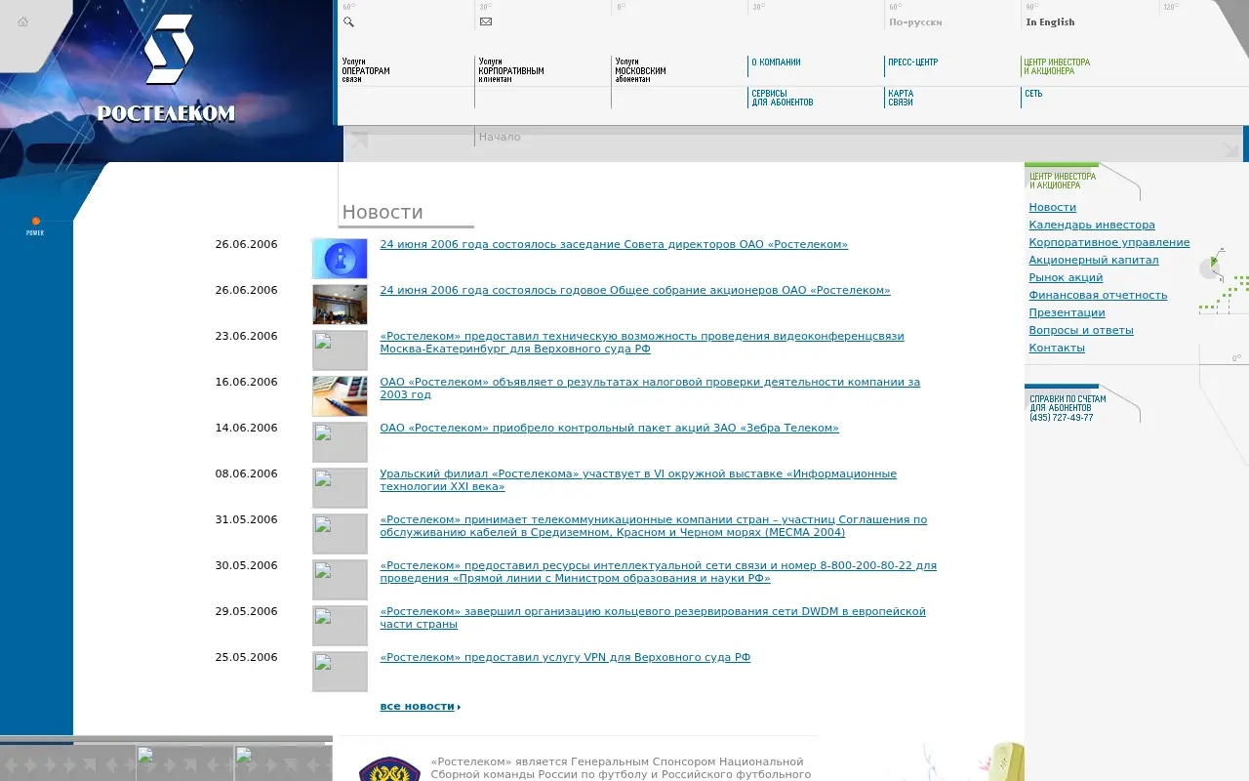Open the search magnifier icon
Viewport: 1249px width, 781px height.
[349, 21]
